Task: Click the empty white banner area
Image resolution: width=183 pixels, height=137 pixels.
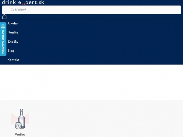Action: pyautogui.click(x=91, y=82)
